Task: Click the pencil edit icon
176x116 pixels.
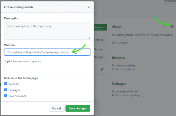Action: [x=102, y=69]
